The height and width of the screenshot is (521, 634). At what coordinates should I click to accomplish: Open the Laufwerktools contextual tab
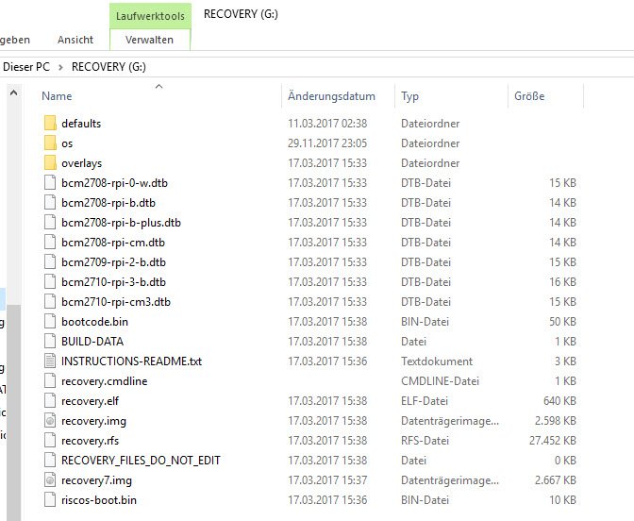[x=150, y=16]
